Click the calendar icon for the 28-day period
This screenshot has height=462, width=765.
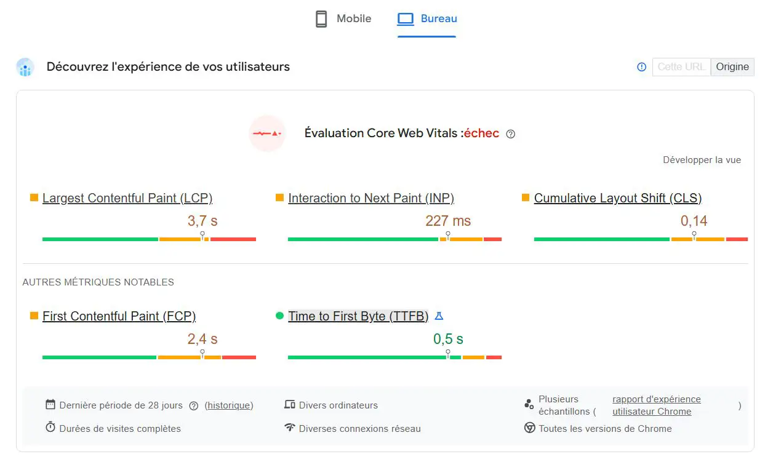(x=50, y=405)
